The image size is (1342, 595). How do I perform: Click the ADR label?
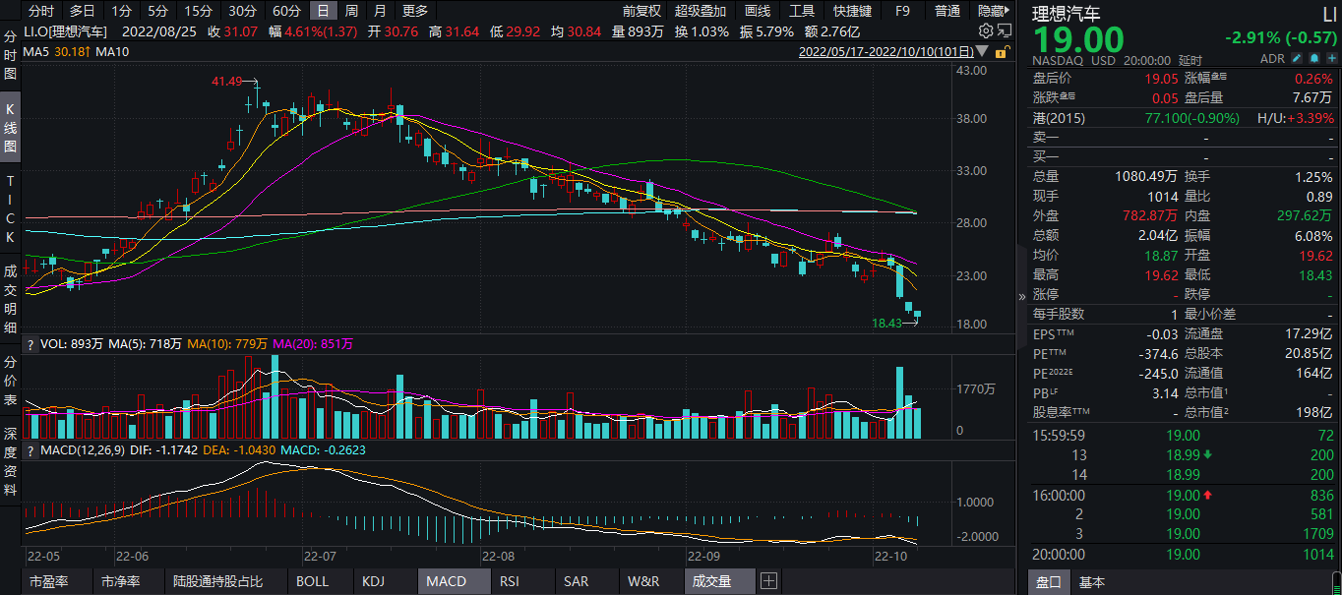(x=1273, y=60)
